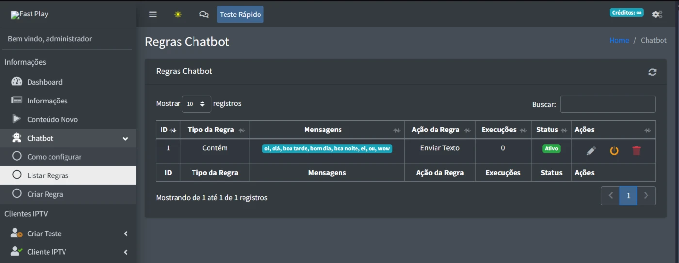679x263 pixels.
Task: Select Criar Regra in the sidebar
Action: [45, 194]
